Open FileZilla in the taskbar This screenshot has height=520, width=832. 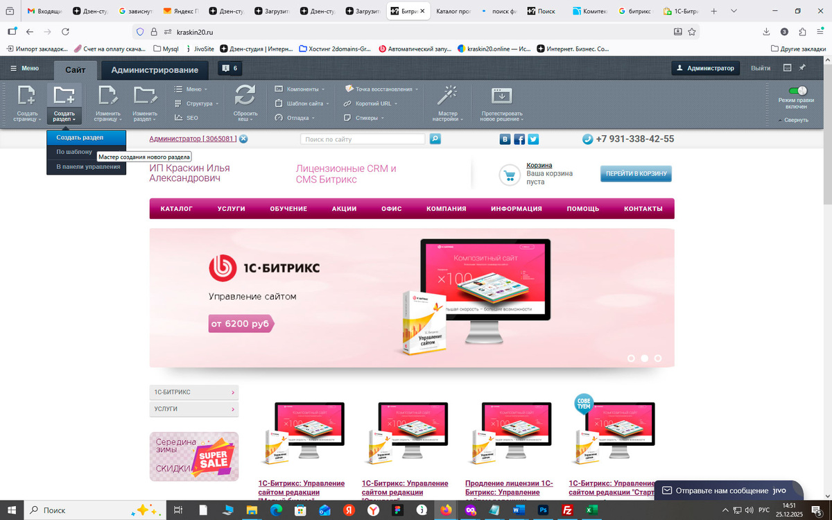point(568,510)
